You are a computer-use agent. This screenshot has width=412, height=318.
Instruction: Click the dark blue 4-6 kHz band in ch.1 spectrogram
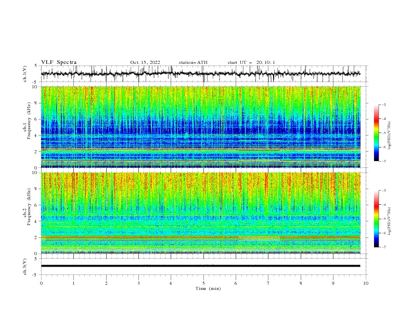pos(200,127)
